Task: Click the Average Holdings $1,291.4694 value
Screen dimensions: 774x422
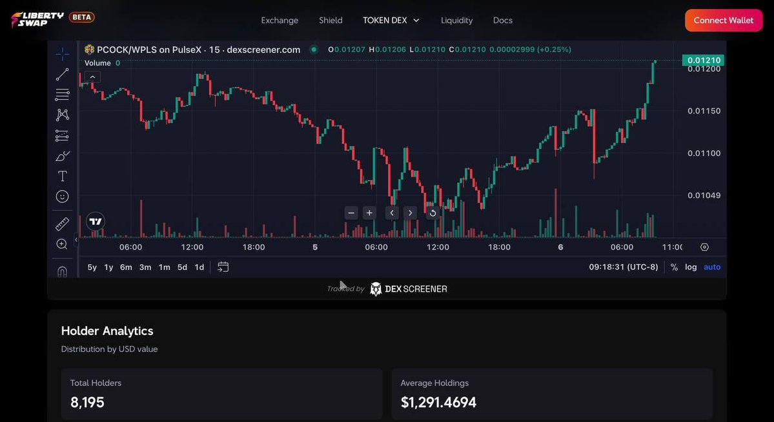Action: 438,402
